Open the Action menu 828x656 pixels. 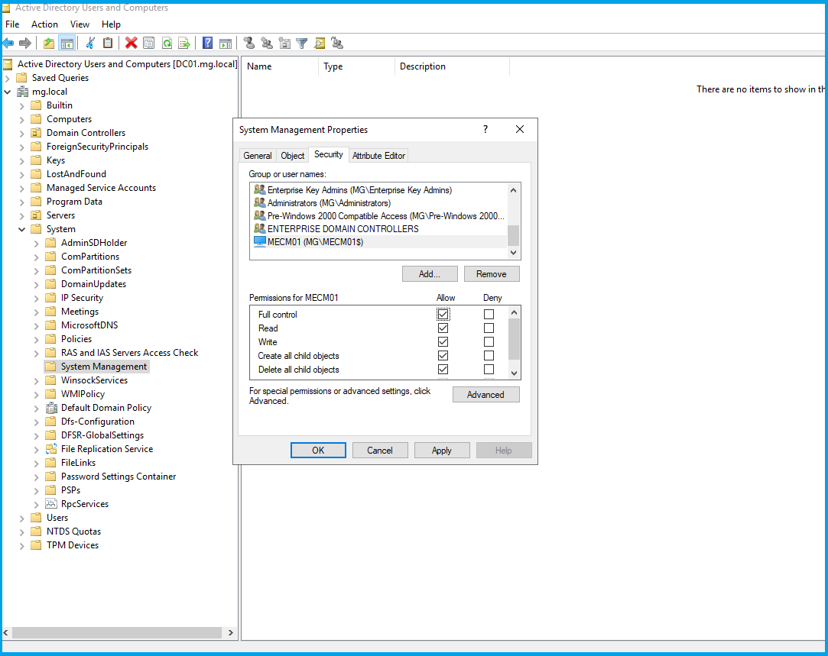tap(44, 24)
